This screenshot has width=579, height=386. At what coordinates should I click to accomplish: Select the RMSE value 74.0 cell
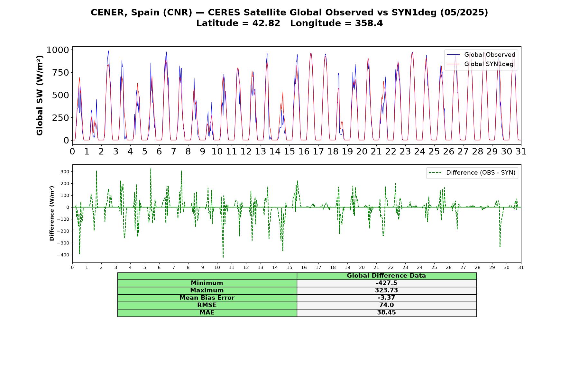[387, 305]
